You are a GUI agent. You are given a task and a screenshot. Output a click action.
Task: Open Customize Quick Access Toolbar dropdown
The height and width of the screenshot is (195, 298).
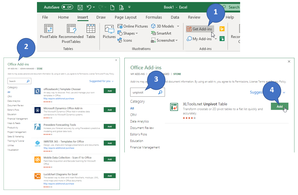coord(129,7)
